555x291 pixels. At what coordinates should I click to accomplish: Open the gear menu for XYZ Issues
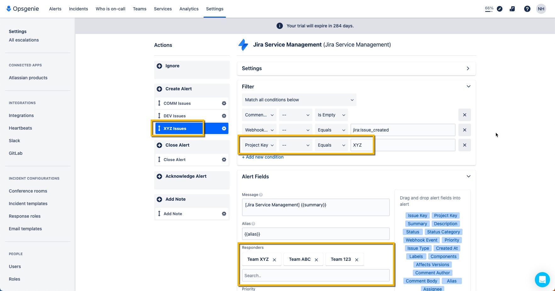pyautogui.click(x=224, y=128)
